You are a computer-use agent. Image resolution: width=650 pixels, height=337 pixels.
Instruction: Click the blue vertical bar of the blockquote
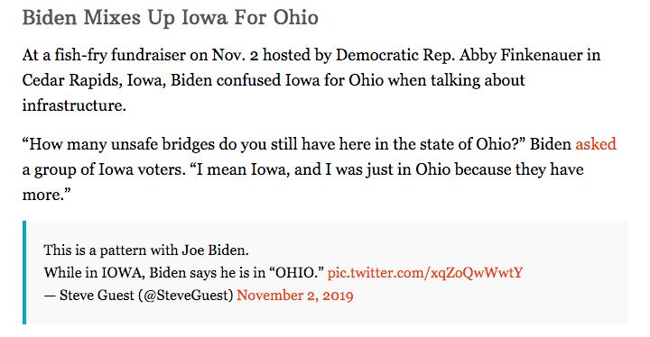point(24,272)
